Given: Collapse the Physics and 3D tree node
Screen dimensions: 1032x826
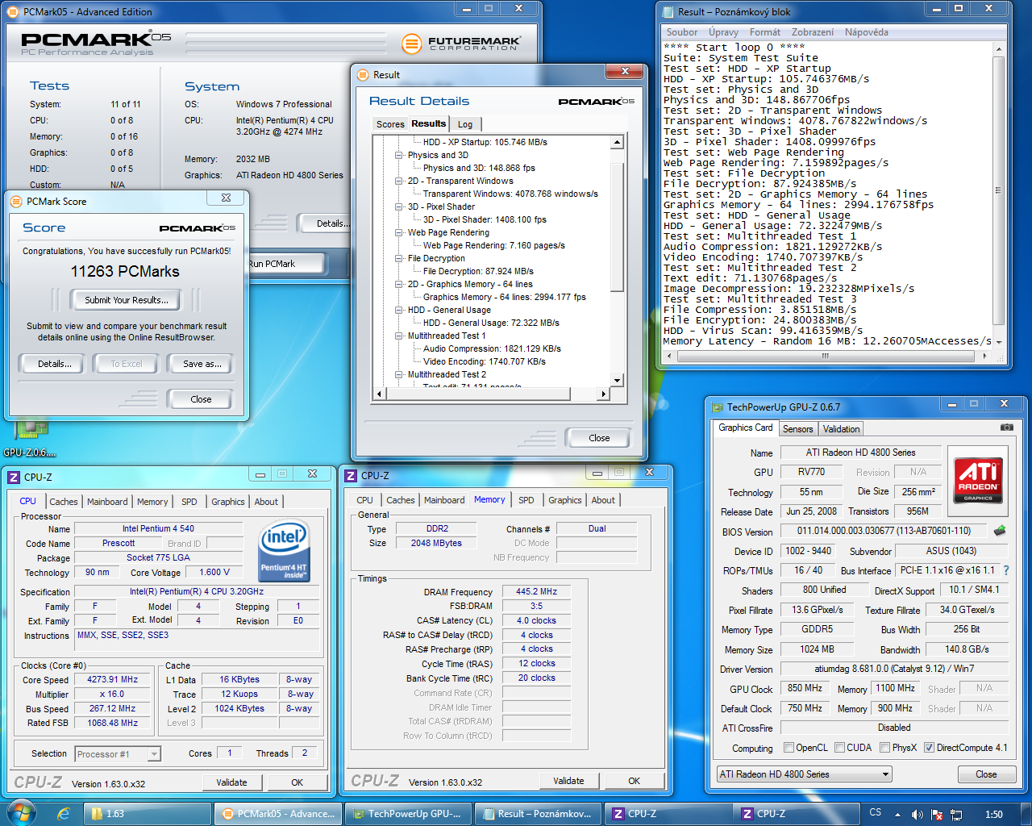Looking at the screenshot, I should click(x=399, y=155).
